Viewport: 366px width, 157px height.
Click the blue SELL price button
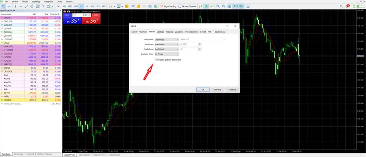click(x=72, y=21)
